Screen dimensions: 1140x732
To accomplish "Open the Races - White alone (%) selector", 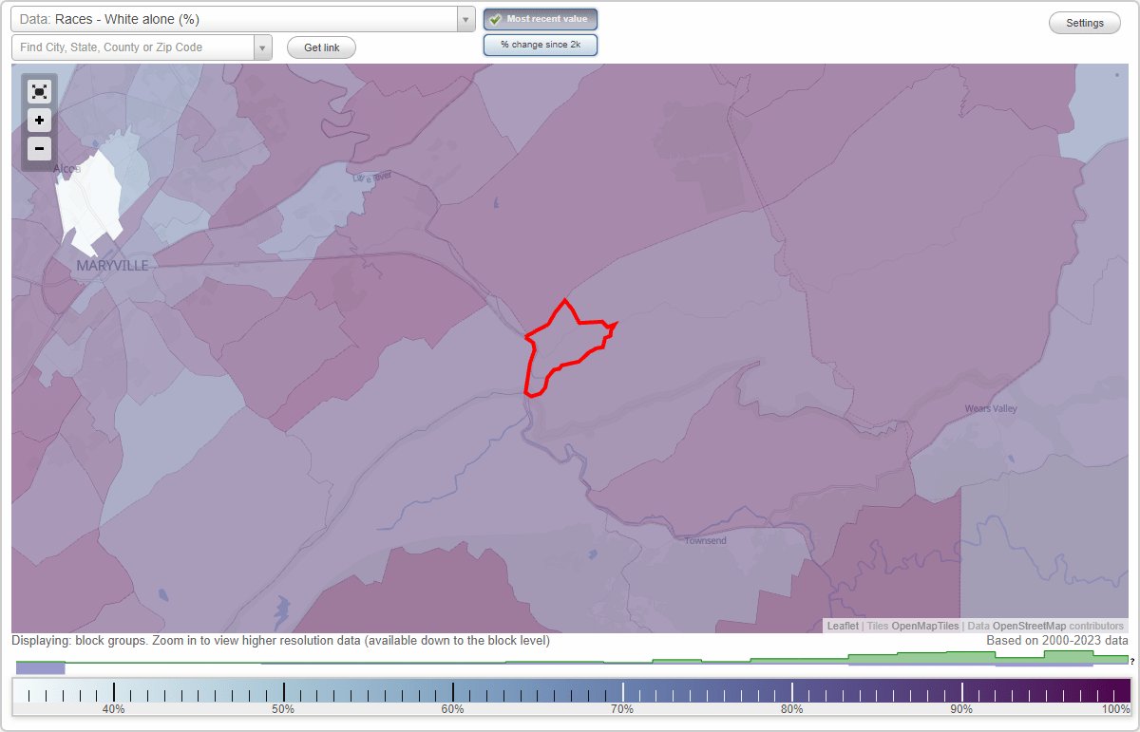I will [x=237, y=18].
